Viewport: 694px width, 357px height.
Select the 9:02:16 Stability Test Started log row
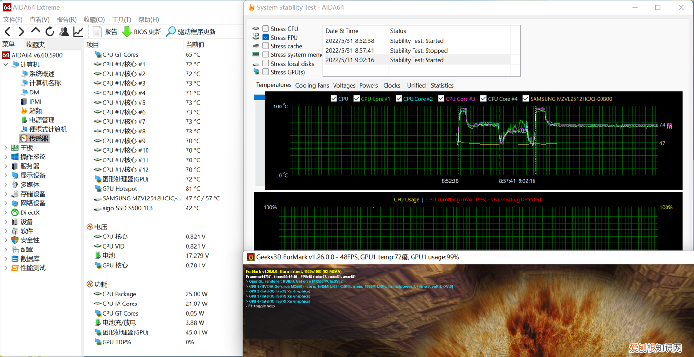[416, 60]
